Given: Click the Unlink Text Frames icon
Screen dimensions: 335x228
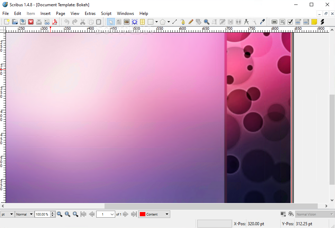Looking at the screenshot, I should [238, 22].
